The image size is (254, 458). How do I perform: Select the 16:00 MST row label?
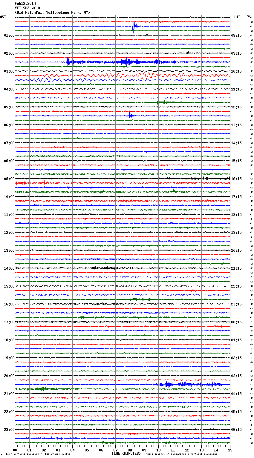(9, 304)
